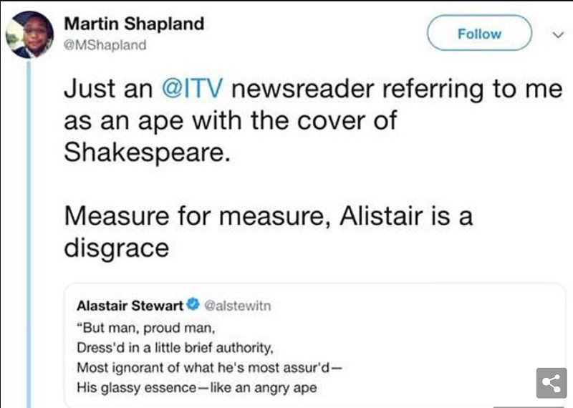The height and width of the screenshot is (408, 573).
Task: Click "Dress'd in a little brief authority," line
Action: click(x=175, y=348)
